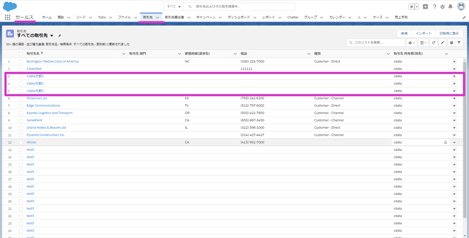Toggle the select-all checkbox in header
The width and height of the screenshot is (469, 238).
pos(21,54)
